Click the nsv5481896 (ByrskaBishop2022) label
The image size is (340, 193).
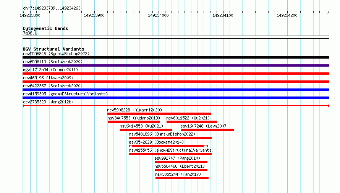pos(162,134)
